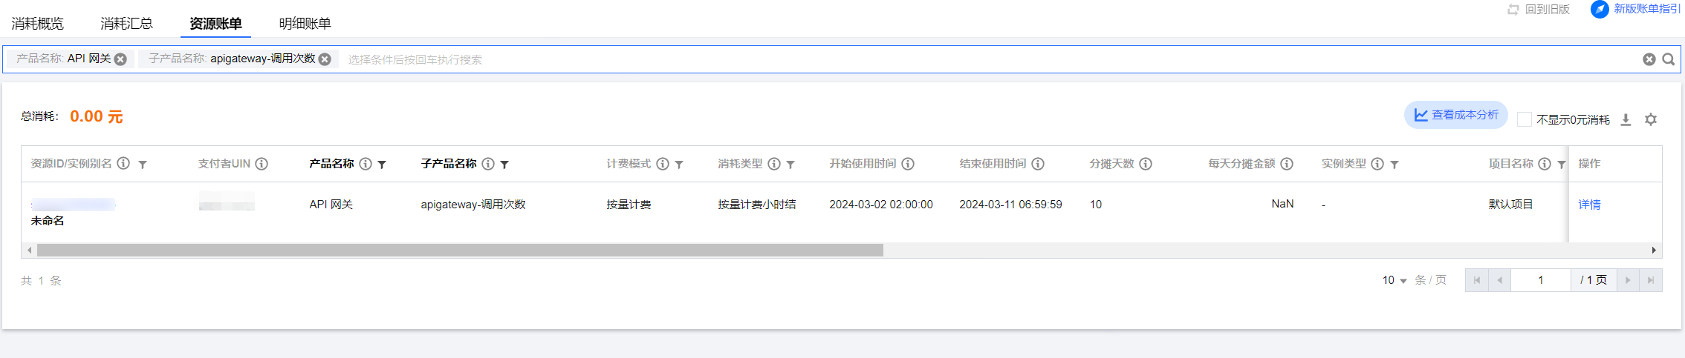Image resolution: width=1685 pixels, height=358 pixels.
Task: Click the 默认项目 project cell
Action: (x=1511, y=205)
